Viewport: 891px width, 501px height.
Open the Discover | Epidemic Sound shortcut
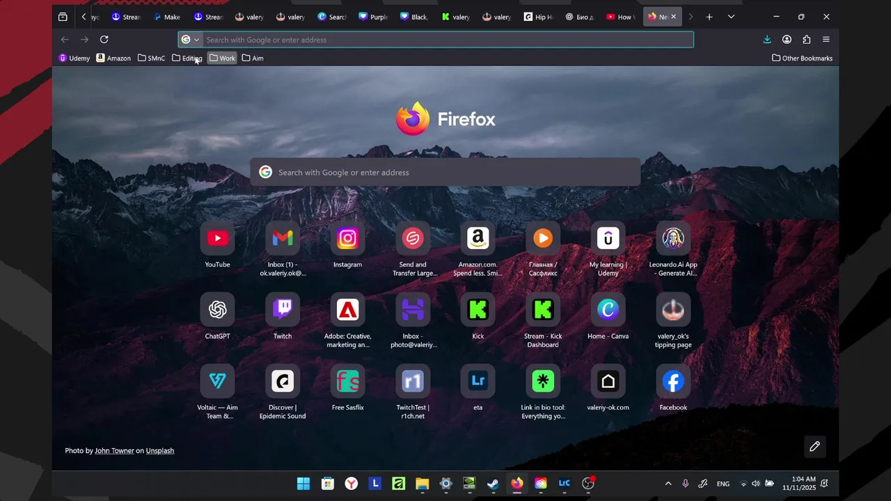click(283, 381)
